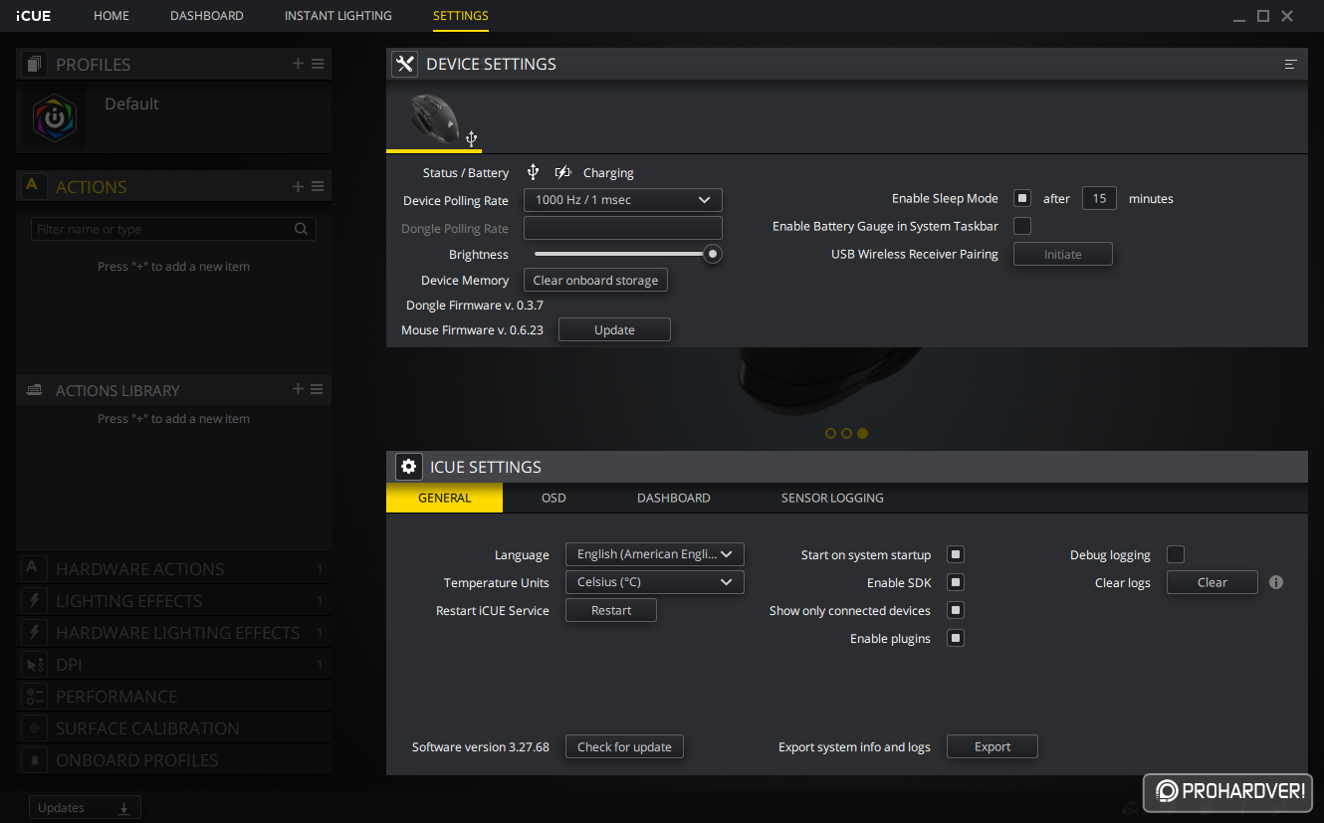1324x823 pixels.
Task: Click the Performance sliders icon
Action: (35, 696)
